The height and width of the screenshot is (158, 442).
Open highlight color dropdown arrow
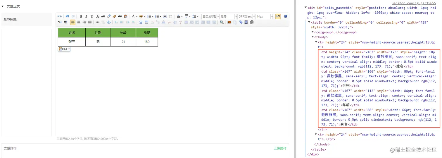(145, 16)
